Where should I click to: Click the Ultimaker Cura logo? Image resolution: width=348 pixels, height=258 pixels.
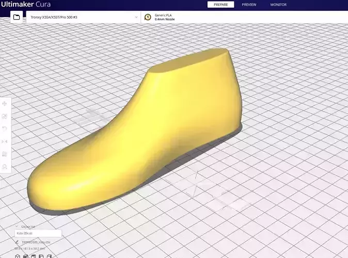click(x=26, y=4)
